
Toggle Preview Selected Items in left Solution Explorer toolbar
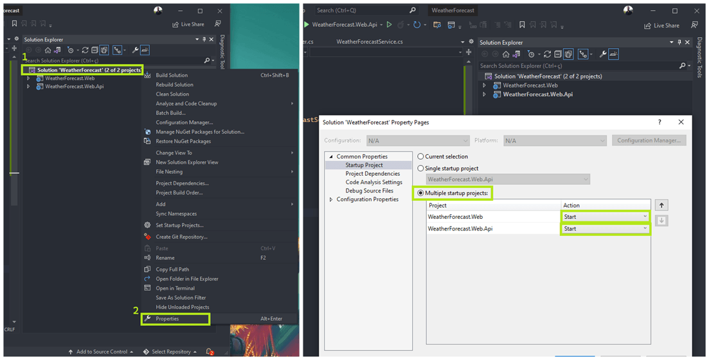tap(145, 50)
